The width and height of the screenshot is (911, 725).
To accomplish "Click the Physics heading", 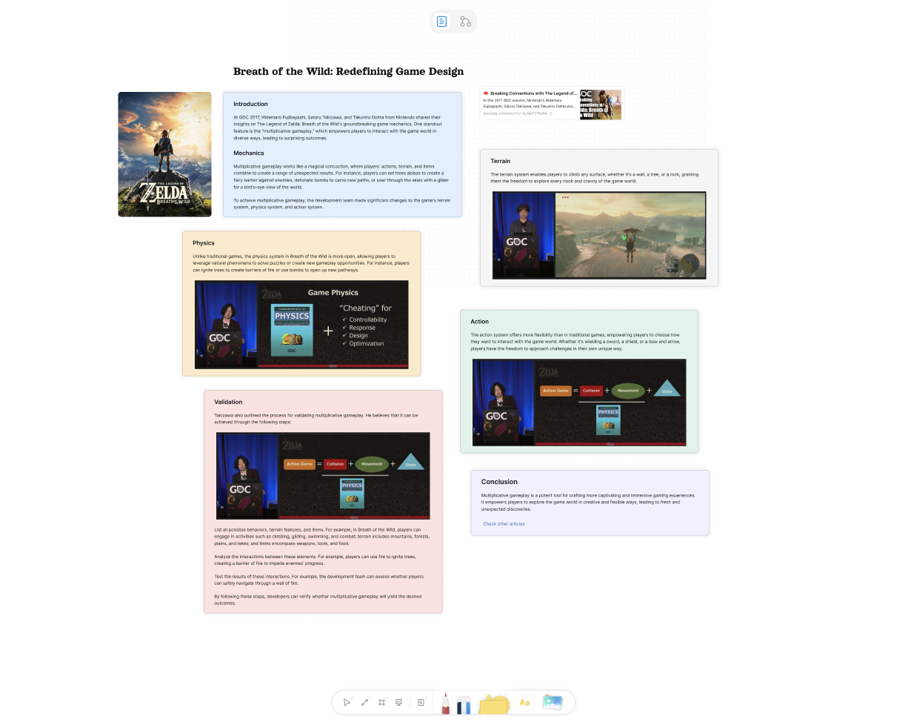I will coord(204,243).
